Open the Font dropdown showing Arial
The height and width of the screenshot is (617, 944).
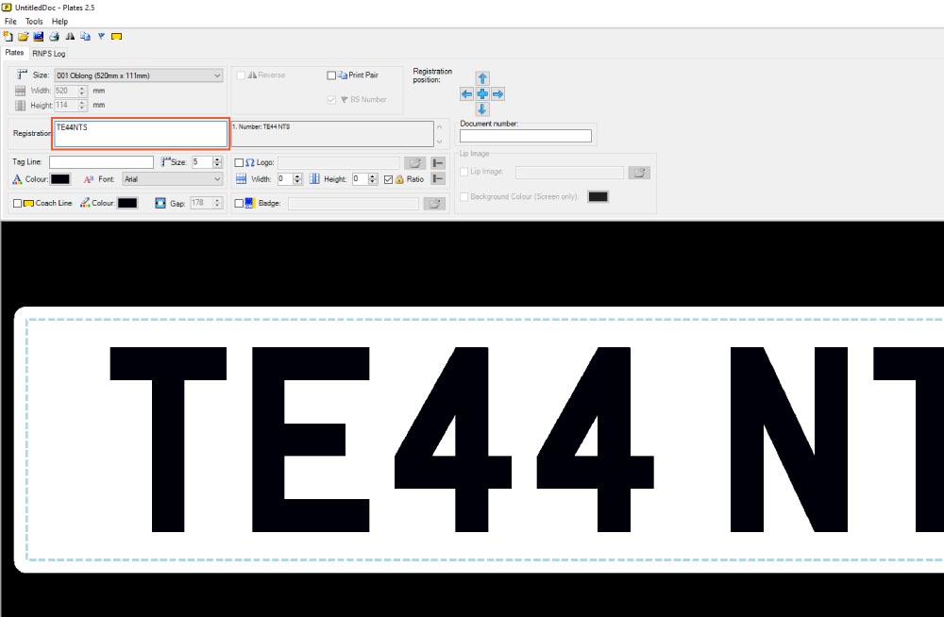coord(173,179)
